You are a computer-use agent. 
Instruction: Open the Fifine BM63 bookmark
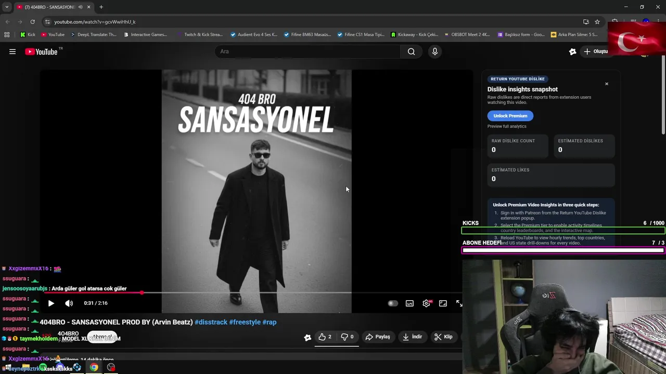307,35
